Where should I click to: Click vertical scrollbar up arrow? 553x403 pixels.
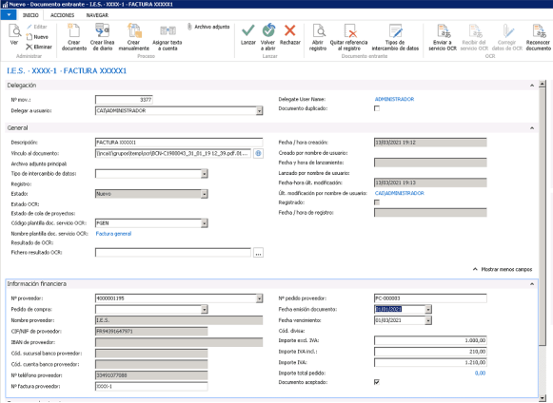[x=543, y=84]
